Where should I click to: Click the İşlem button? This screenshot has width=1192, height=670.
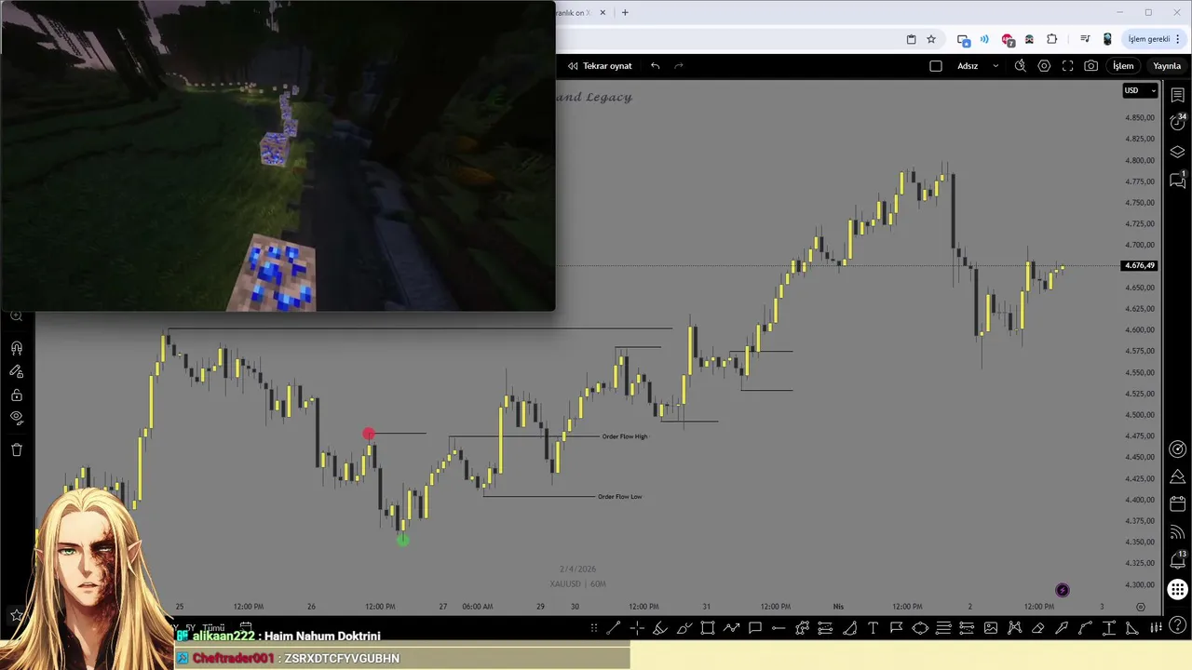[1124, 66]
